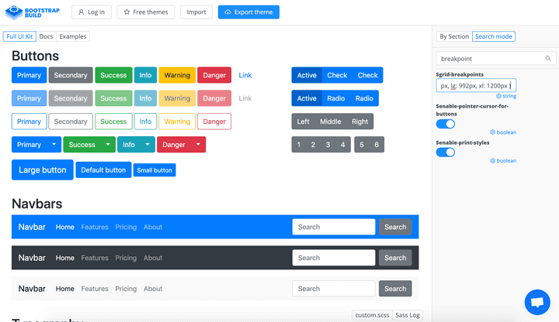Select the By Section mode tab
Screen dimensions: 559x322
pyautogui.click(x=454, y=36)
